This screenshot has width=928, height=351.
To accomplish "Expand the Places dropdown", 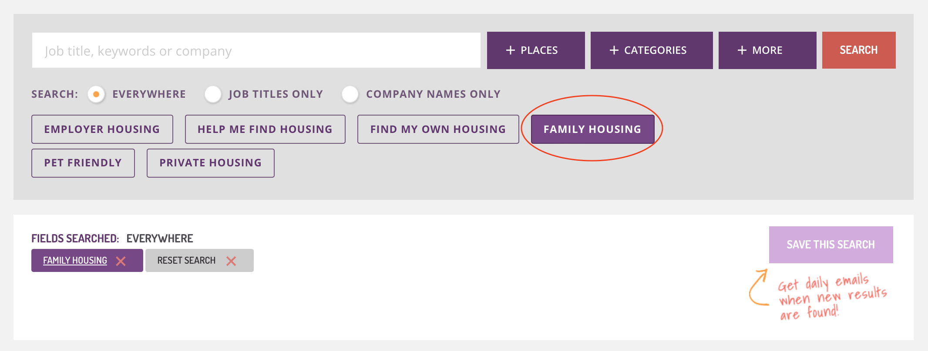I will (x=536, y=50).
